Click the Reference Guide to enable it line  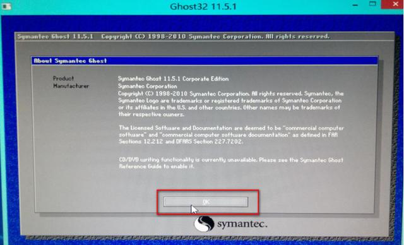[157, 167]
